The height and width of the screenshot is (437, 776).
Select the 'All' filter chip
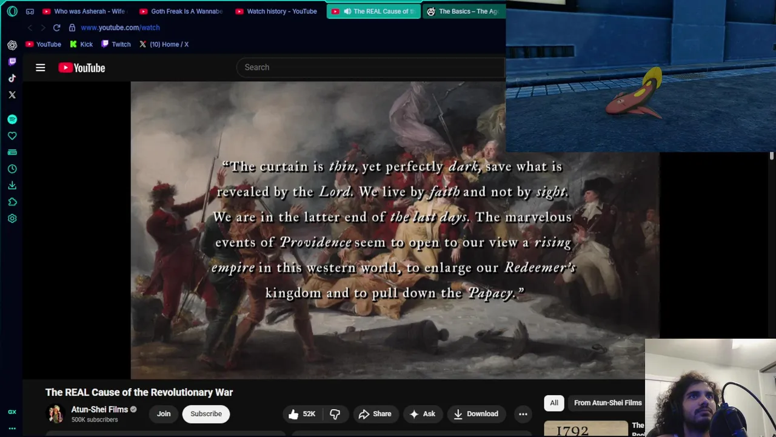(554, 403)
